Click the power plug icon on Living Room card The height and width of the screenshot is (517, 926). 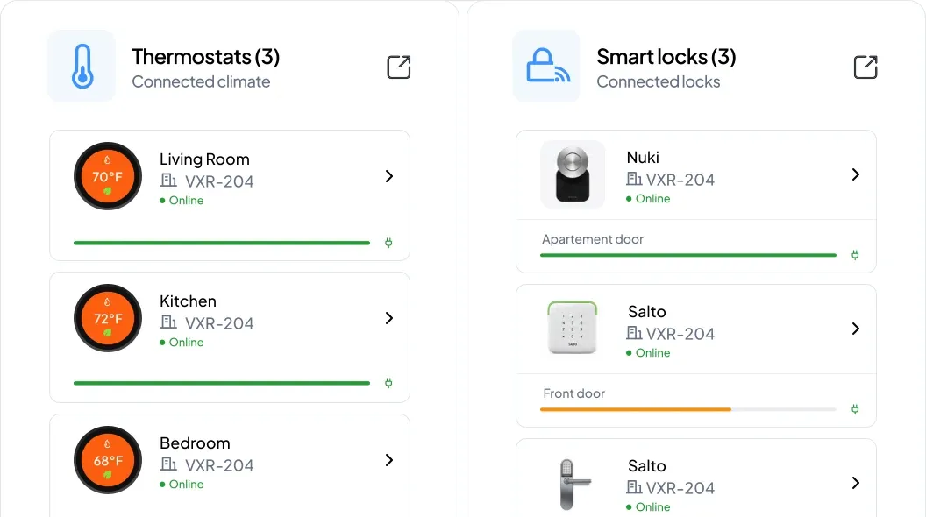click(388, 243)
